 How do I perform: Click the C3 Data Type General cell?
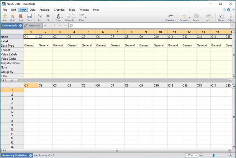tap(60, 45)
